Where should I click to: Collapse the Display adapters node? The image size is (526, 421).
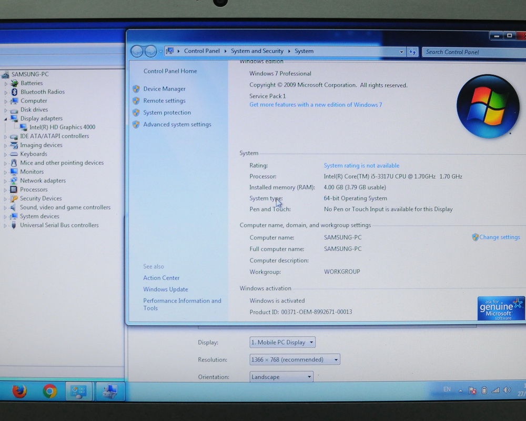coord(5,119)
